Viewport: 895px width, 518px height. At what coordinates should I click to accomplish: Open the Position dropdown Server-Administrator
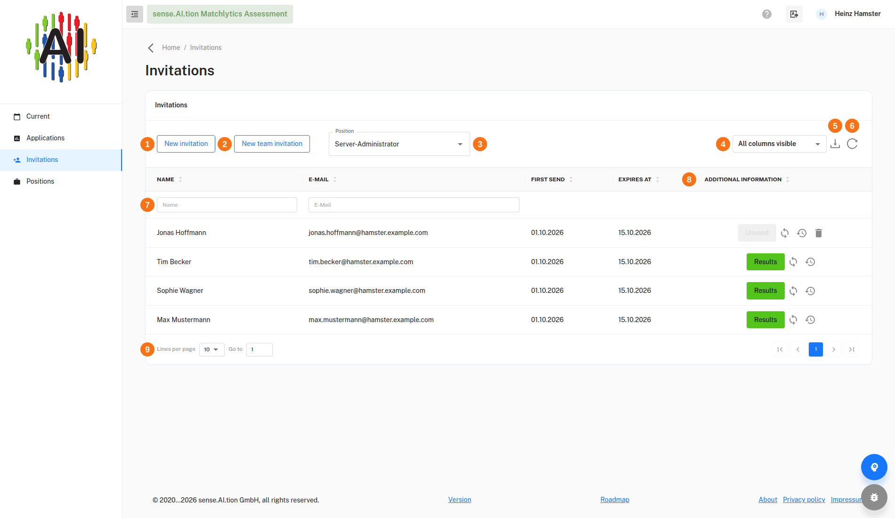399,144
